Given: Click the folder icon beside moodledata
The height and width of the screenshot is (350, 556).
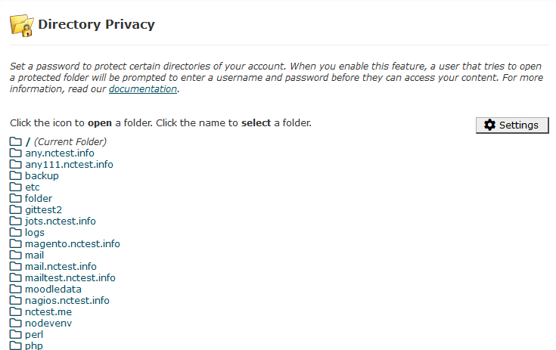Looking at the screenshot, I should pos(16,289).
